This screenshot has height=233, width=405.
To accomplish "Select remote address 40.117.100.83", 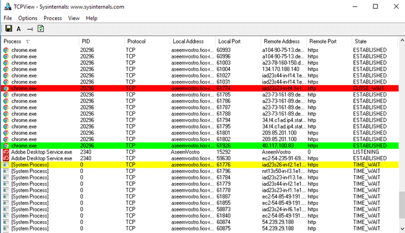I will pos(278,145).
